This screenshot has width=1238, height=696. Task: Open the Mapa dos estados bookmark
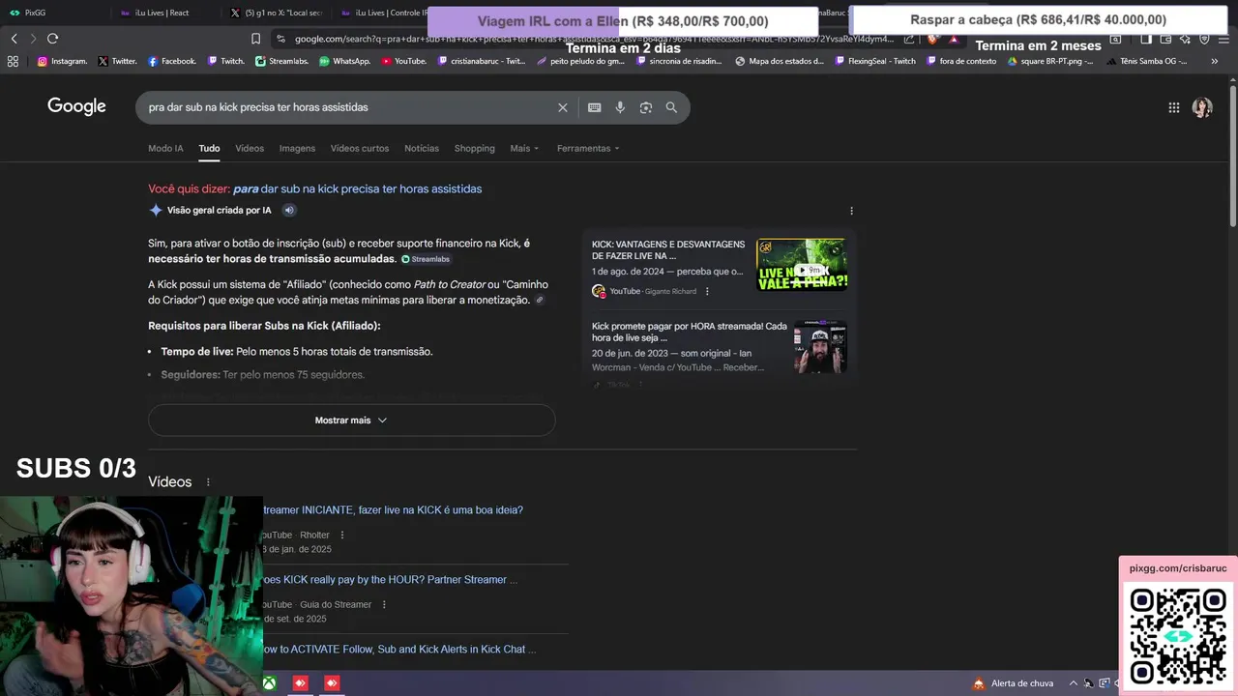click(x=780, y=61)
